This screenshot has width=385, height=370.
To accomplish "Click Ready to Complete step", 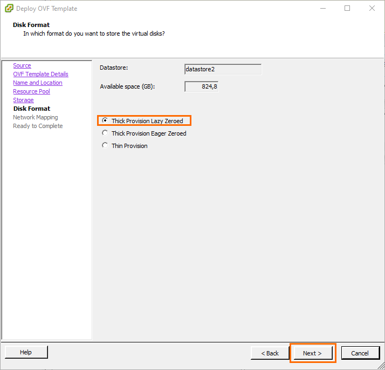I will click(38, 126).
